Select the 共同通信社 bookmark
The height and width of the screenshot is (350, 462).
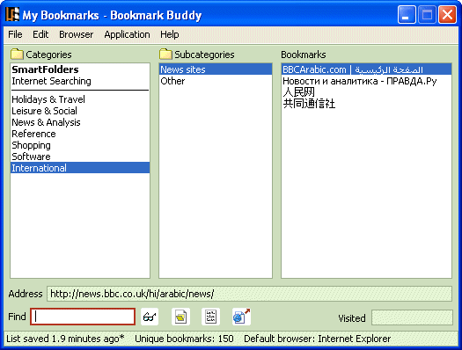366,104
